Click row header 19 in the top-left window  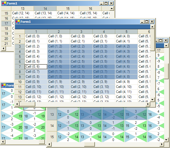click(x=6, y=34)
